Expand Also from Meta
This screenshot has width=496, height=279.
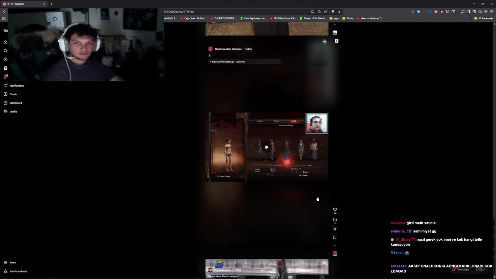tap(15, 271)
